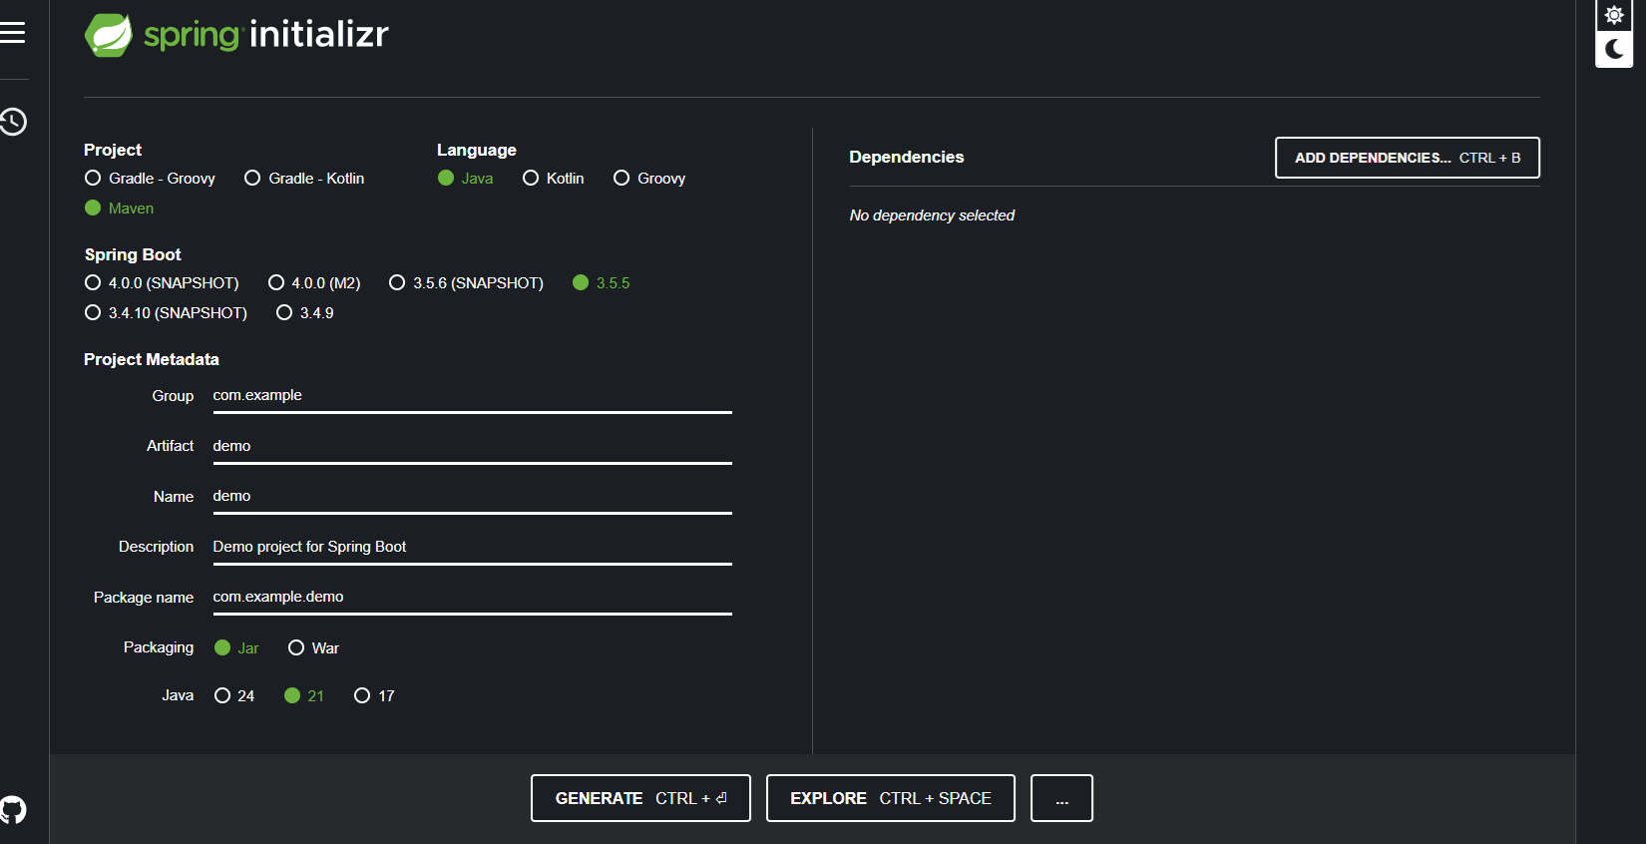Select Gradle - Groovy project type
The height and width of the screenshot is (844, 1646).
click(x=150, y=179)
